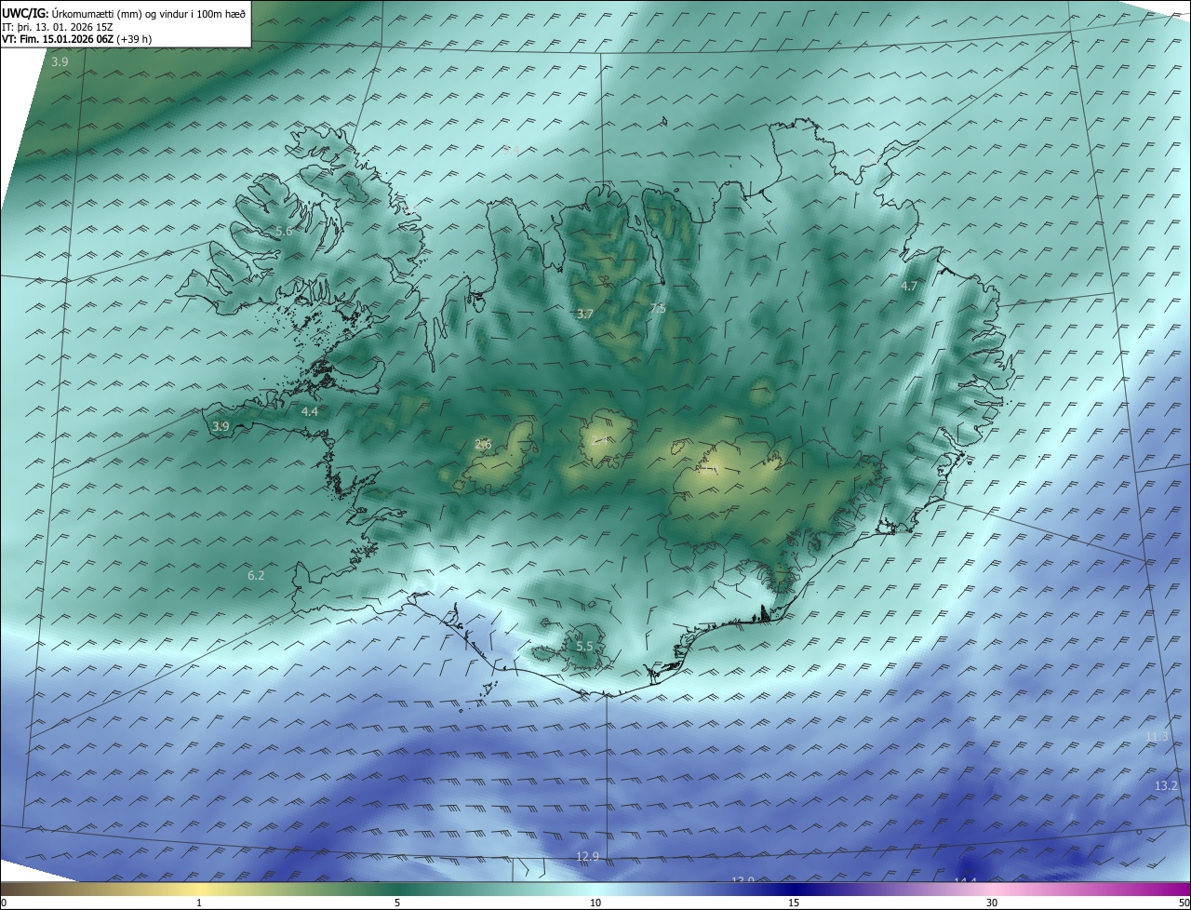This screenshot has height=910, width=1191.
Task: Click the '0' label on the color scale
Action: tap(4, 903)
